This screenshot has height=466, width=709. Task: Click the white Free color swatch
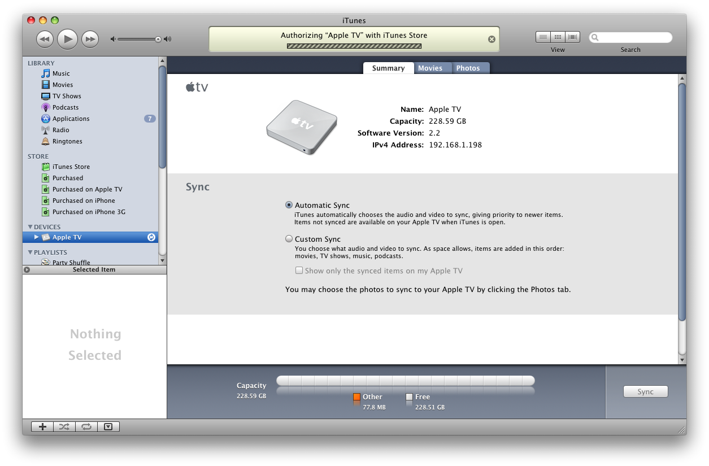click(409, 397)
